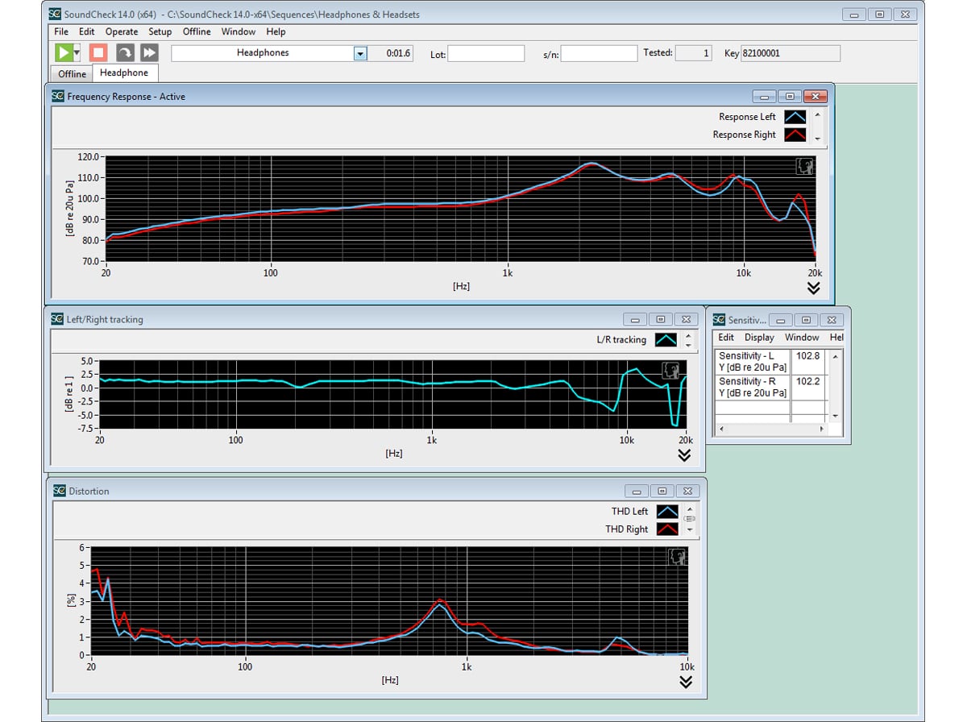
Task: Expand the Frequency Response double-chevron controls
Action: tap(813, 288)
